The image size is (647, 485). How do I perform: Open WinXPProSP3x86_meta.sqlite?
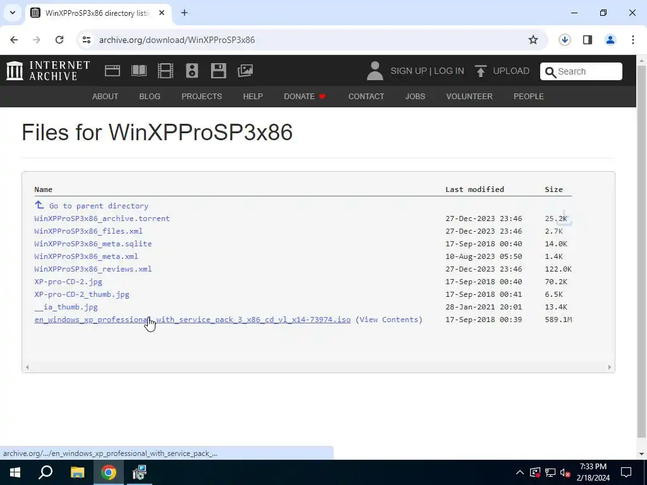pyautogui.click(x=93, y=244)
